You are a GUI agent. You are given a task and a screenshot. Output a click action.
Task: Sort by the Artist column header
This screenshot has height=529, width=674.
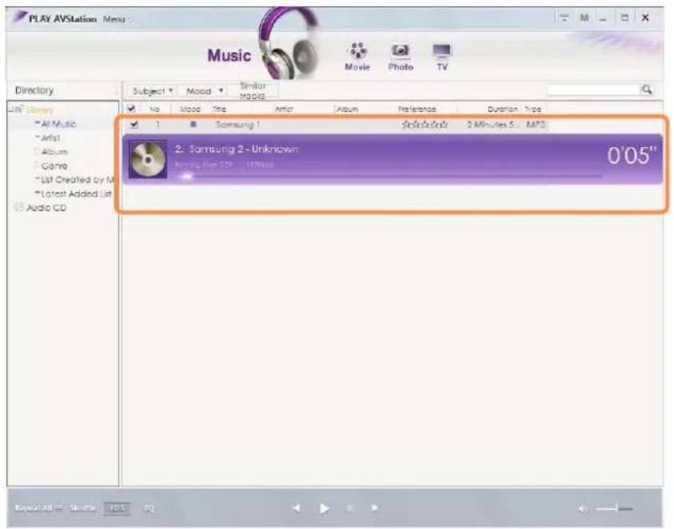point(284,109)
